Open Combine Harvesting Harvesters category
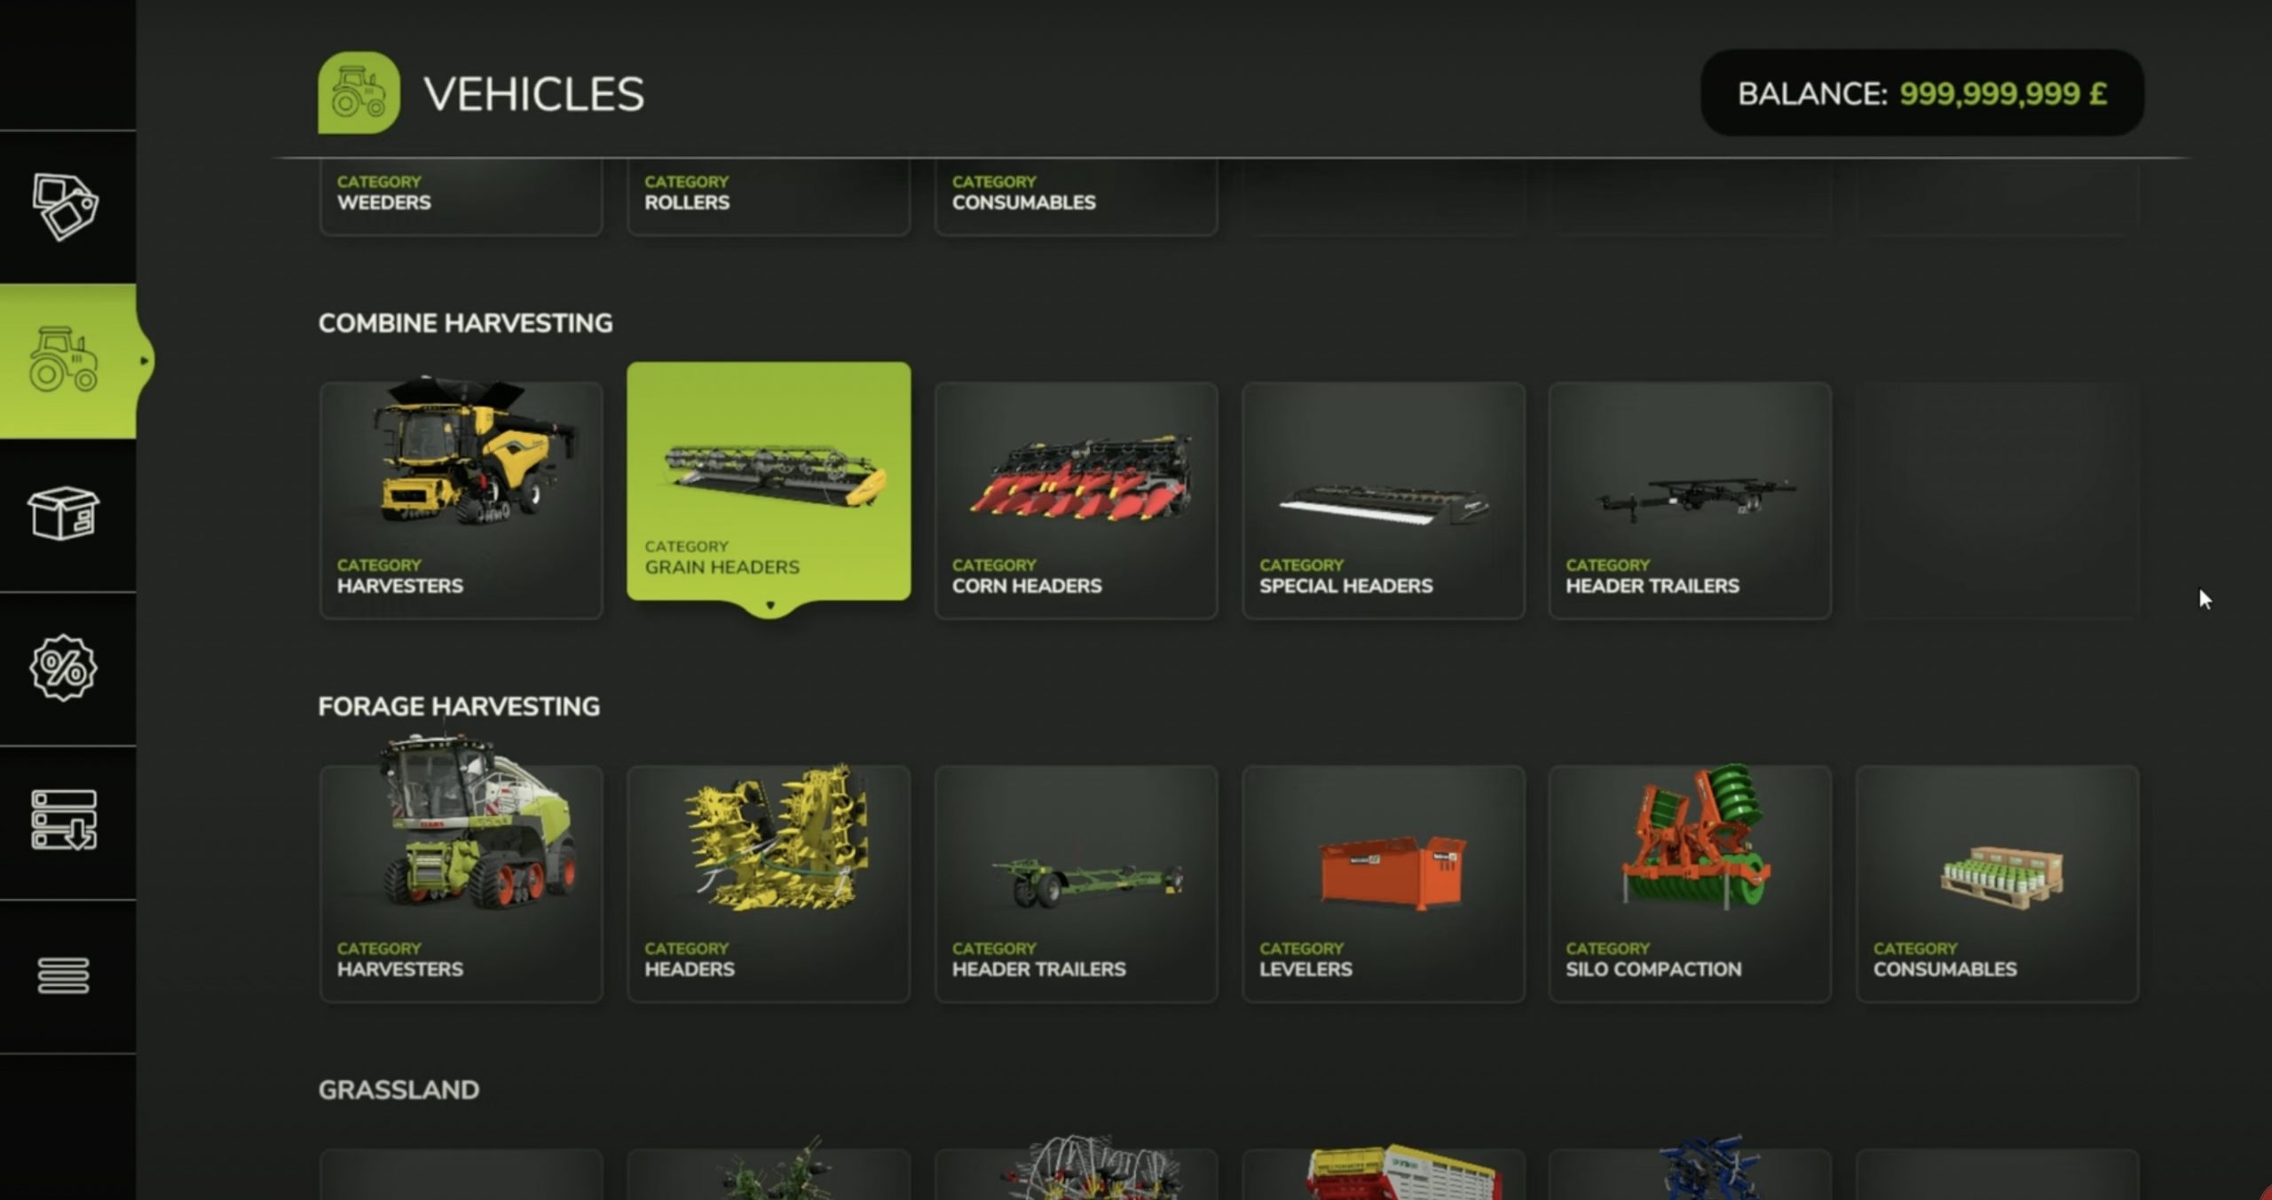Image resolution: width=2272 pixels, height=1200 pixels. [461, 501]
